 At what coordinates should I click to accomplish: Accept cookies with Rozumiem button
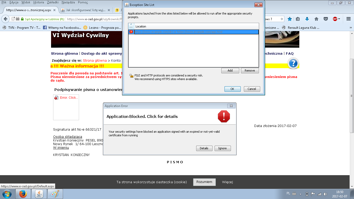pyautogui.click(x=204, y=182)
